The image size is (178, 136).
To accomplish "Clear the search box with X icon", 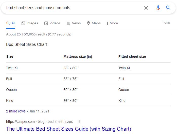I will pyautogui.click(x=146, y=8).
